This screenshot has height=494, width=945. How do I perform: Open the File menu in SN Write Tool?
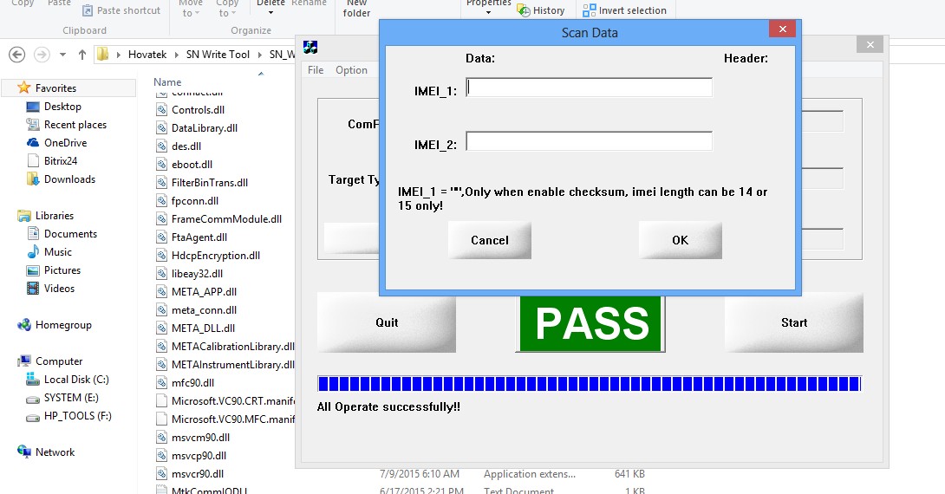point(316,70)
